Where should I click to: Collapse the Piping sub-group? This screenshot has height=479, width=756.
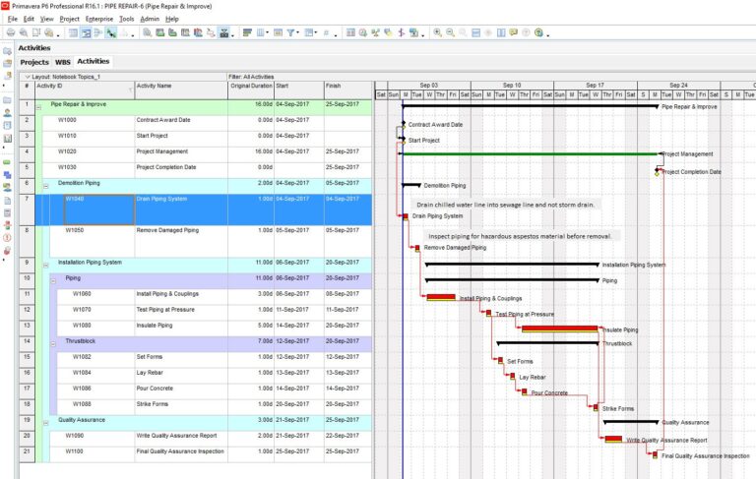[x=53, y=281]
